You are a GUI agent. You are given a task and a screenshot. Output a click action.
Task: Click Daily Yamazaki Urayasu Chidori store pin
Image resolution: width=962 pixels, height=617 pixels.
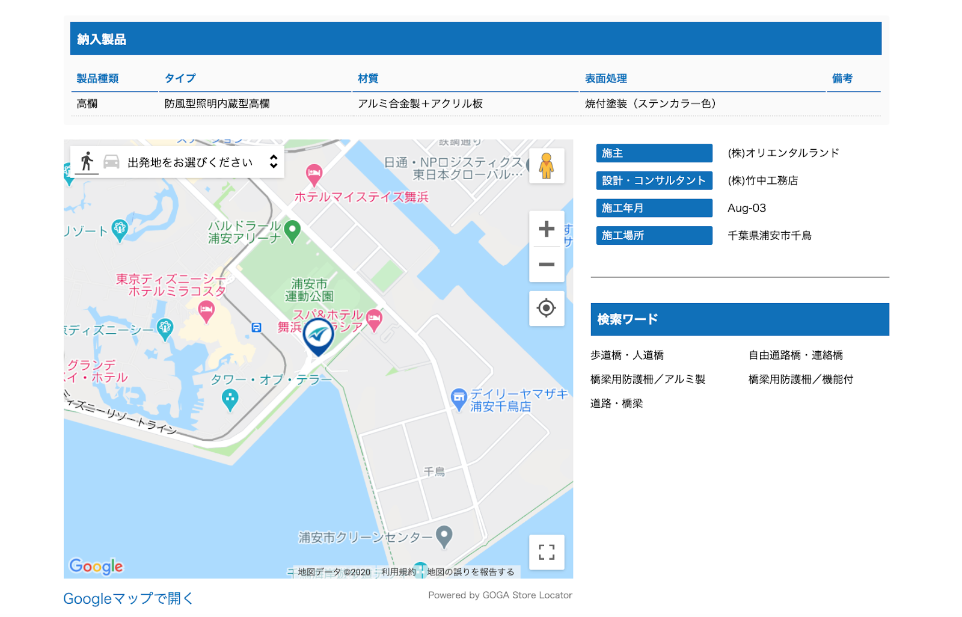(x=459, y=399)
